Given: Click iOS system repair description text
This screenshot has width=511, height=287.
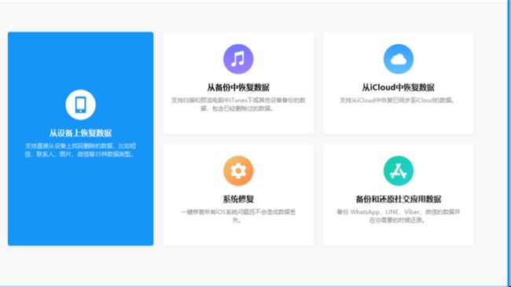Looking at the screenshot, I should coord(238,216).
